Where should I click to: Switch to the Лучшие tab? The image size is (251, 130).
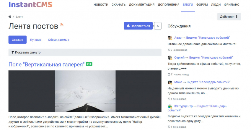[x=35, y=40]
